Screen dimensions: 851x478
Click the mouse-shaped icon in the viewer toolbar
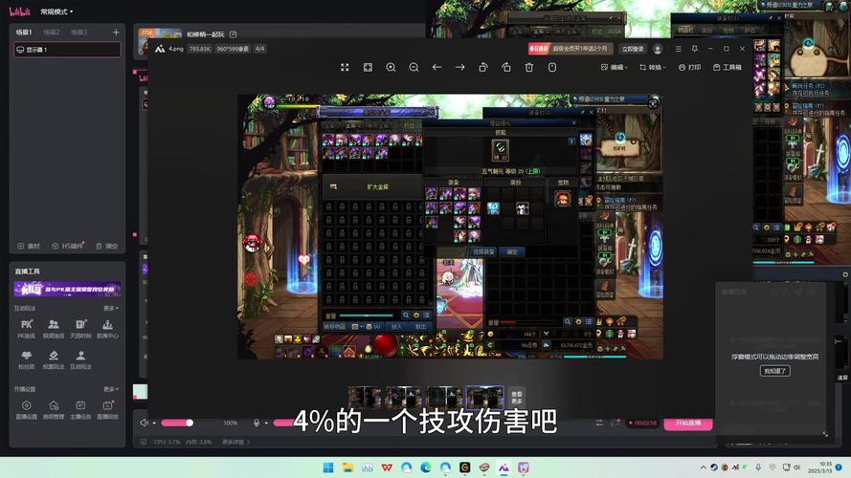coord(552,67)
